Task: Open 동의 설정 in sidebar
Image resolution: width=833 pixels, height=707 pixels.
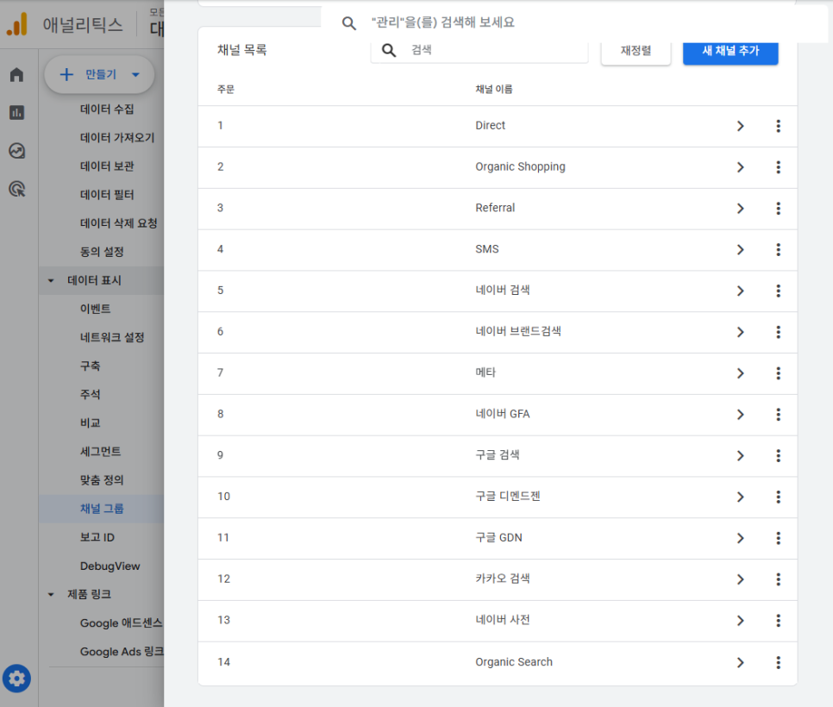Action: pyautogui.click(x=102, y=252)
